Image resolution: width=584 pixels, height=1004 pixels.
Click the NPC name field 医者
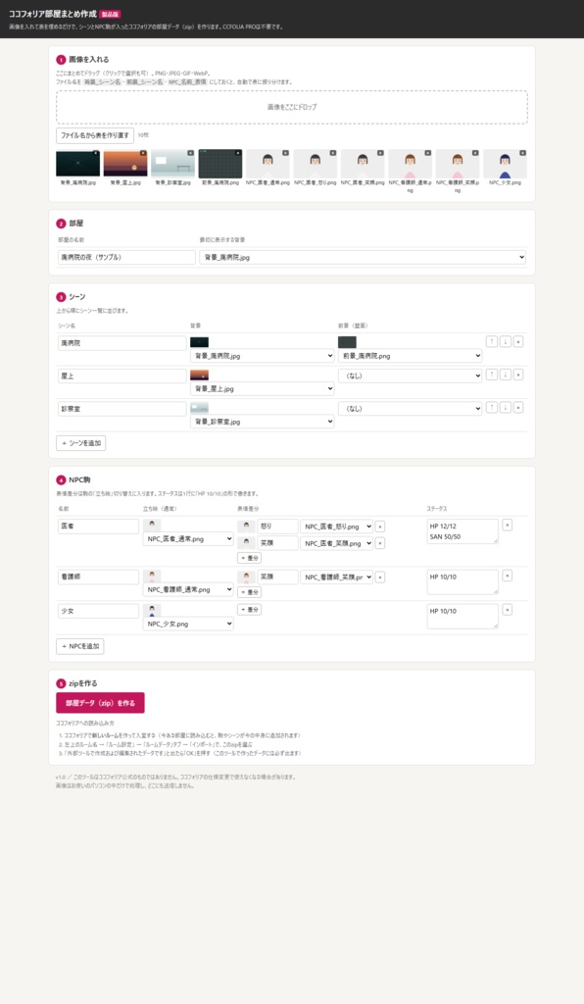click(99, 526)
